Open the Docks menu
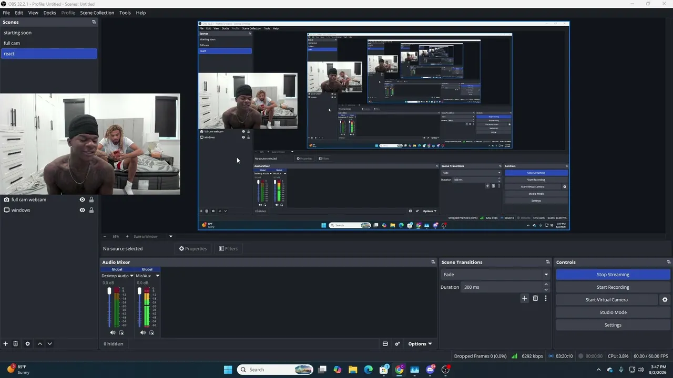This screenshot has width=673, height=378. point(49,13)
